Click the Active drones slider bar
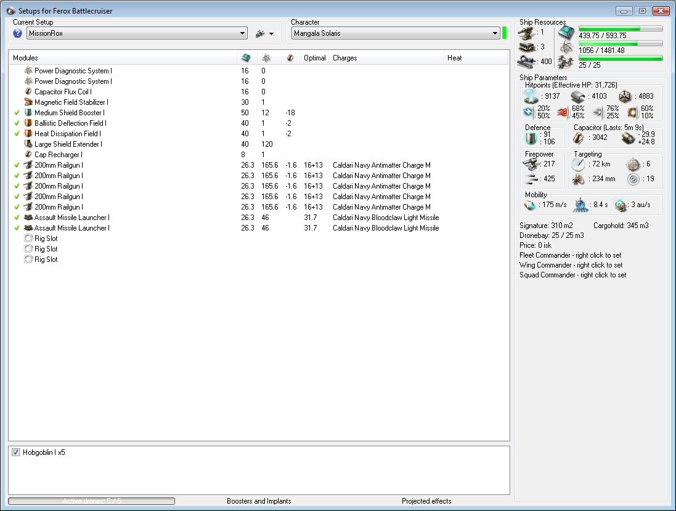Screen dimensions: 676x511 click(91, 501)
